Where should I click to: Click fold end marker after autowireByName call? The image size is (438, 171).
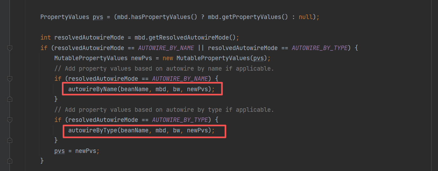(10, 99)
